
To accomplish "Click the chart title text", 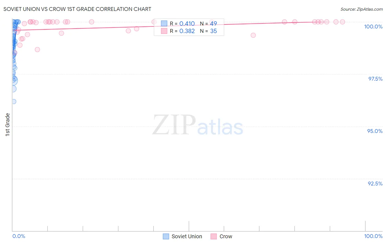I will (77, 9).
